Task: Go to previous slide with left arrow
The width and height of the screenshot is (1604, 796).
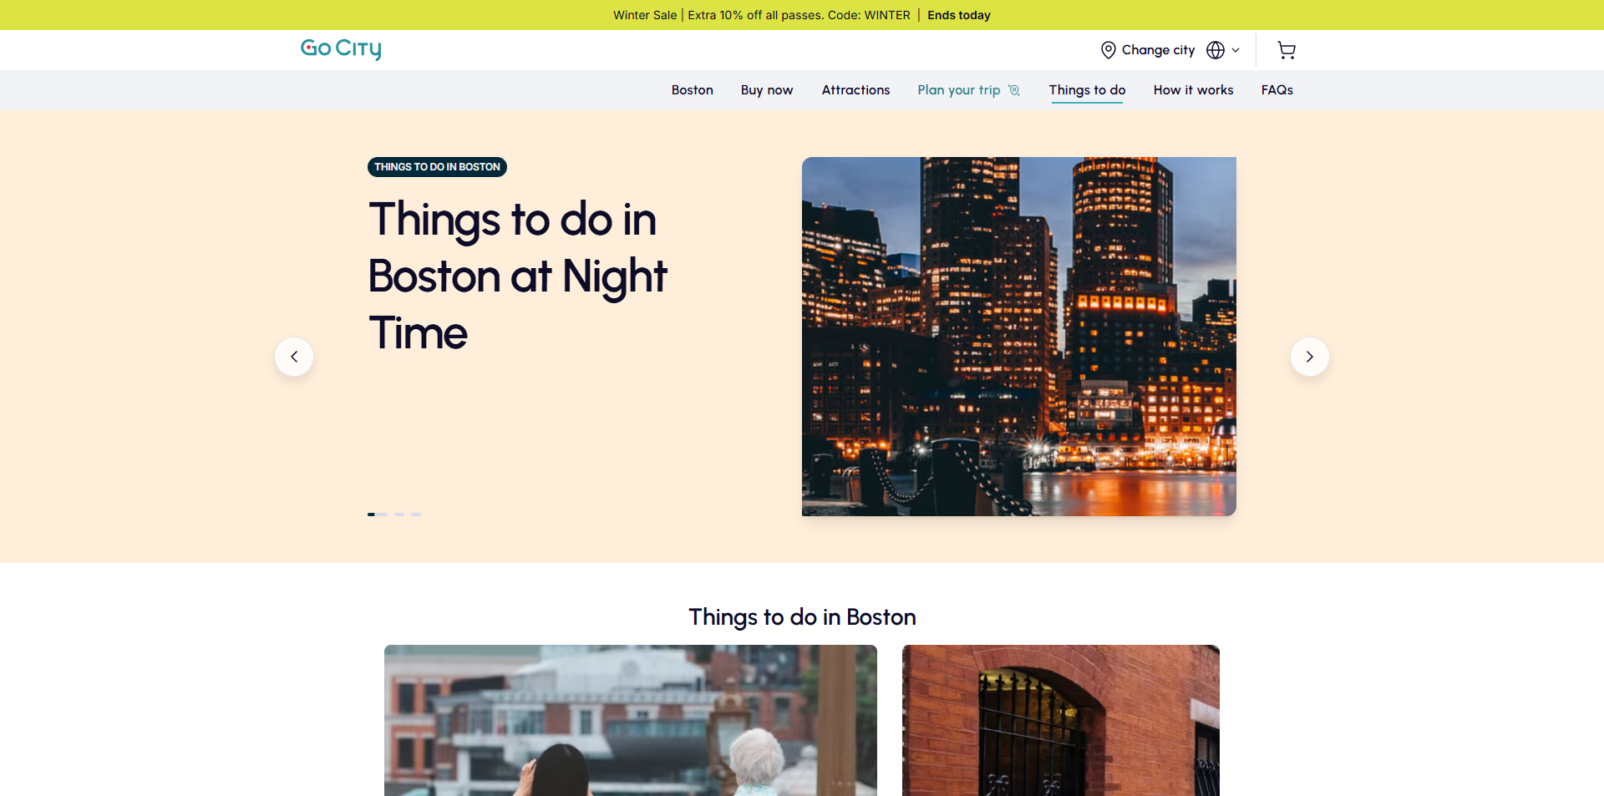Action: [x=293, y=357]
